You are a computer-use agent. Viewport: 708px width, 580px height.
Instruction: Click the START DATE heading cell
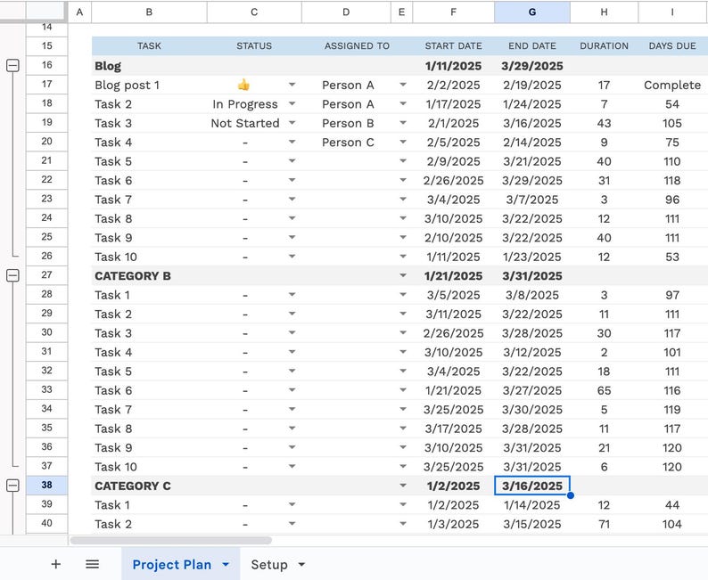[453, 46]
